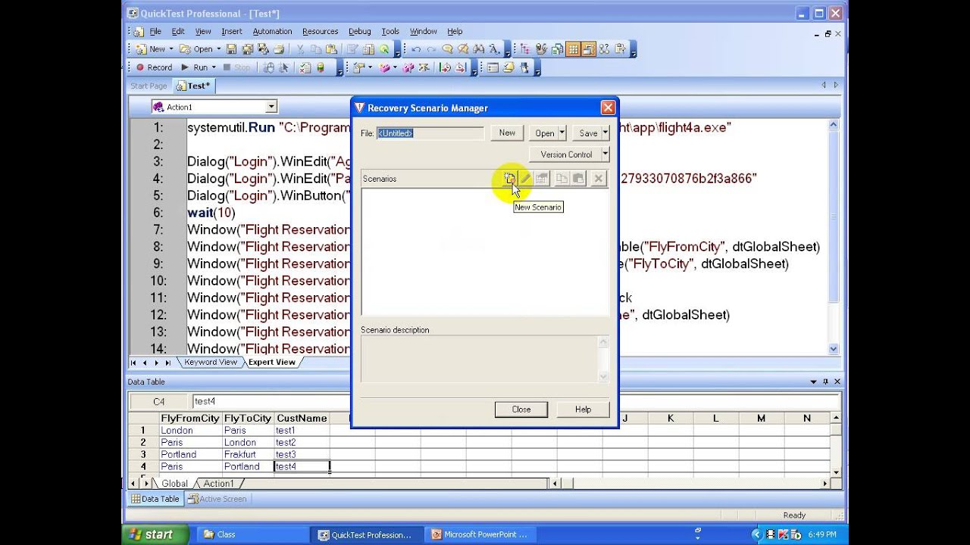
Task: Click the Replace icon next to binoculars
Action: point(494,49)
